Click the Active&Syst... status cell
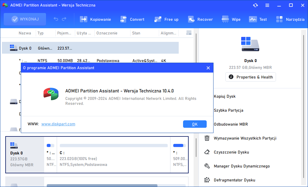 145,60
